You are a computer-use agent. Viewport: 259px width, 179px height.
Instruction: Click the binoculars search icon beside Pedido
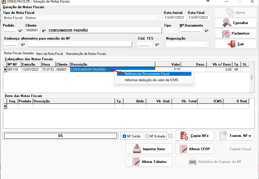[x=20, y=31]
